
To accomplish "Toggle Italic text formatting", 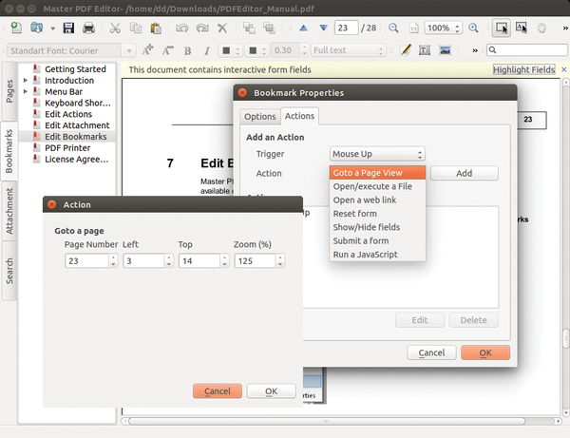I will (206, 50).
